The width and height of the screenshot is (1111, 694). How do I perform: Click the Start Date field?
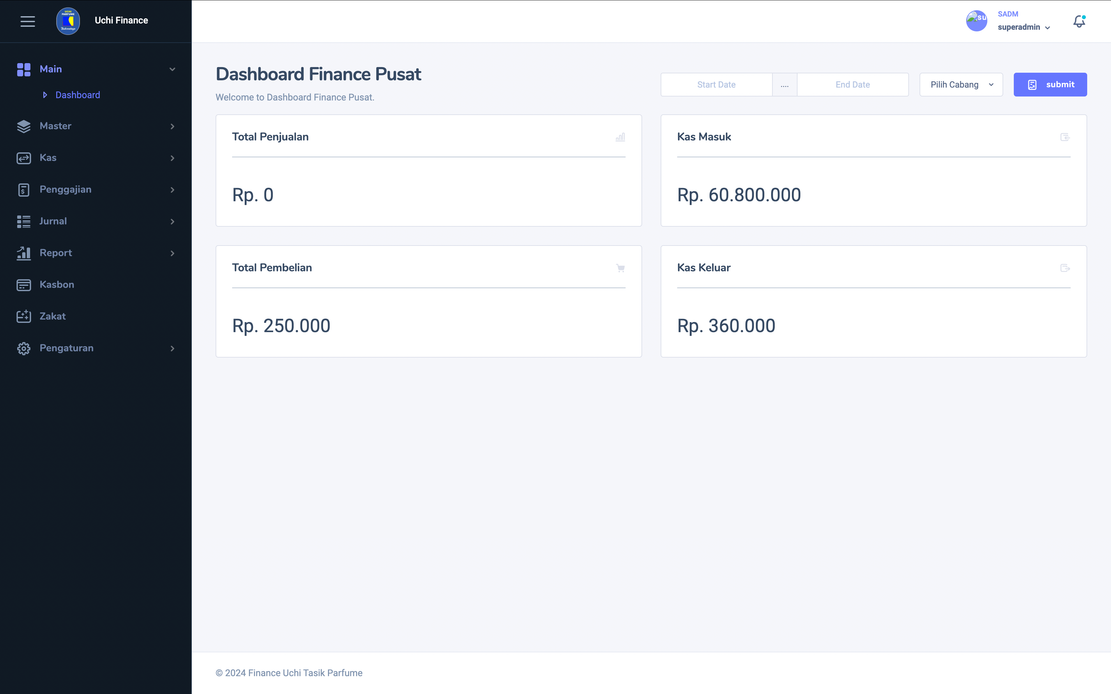716,85
